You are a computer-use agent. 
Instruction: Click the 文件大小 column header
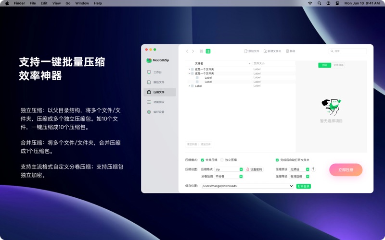point(259,63)
